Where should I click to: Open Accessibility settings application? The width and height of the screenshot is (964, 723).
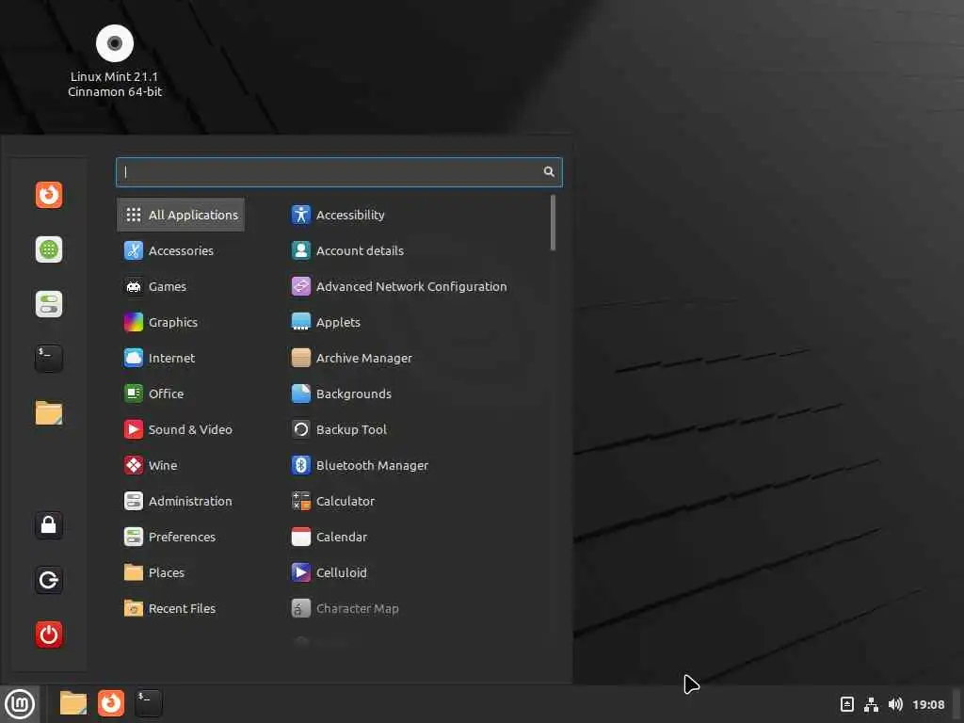tap(339, 215)
